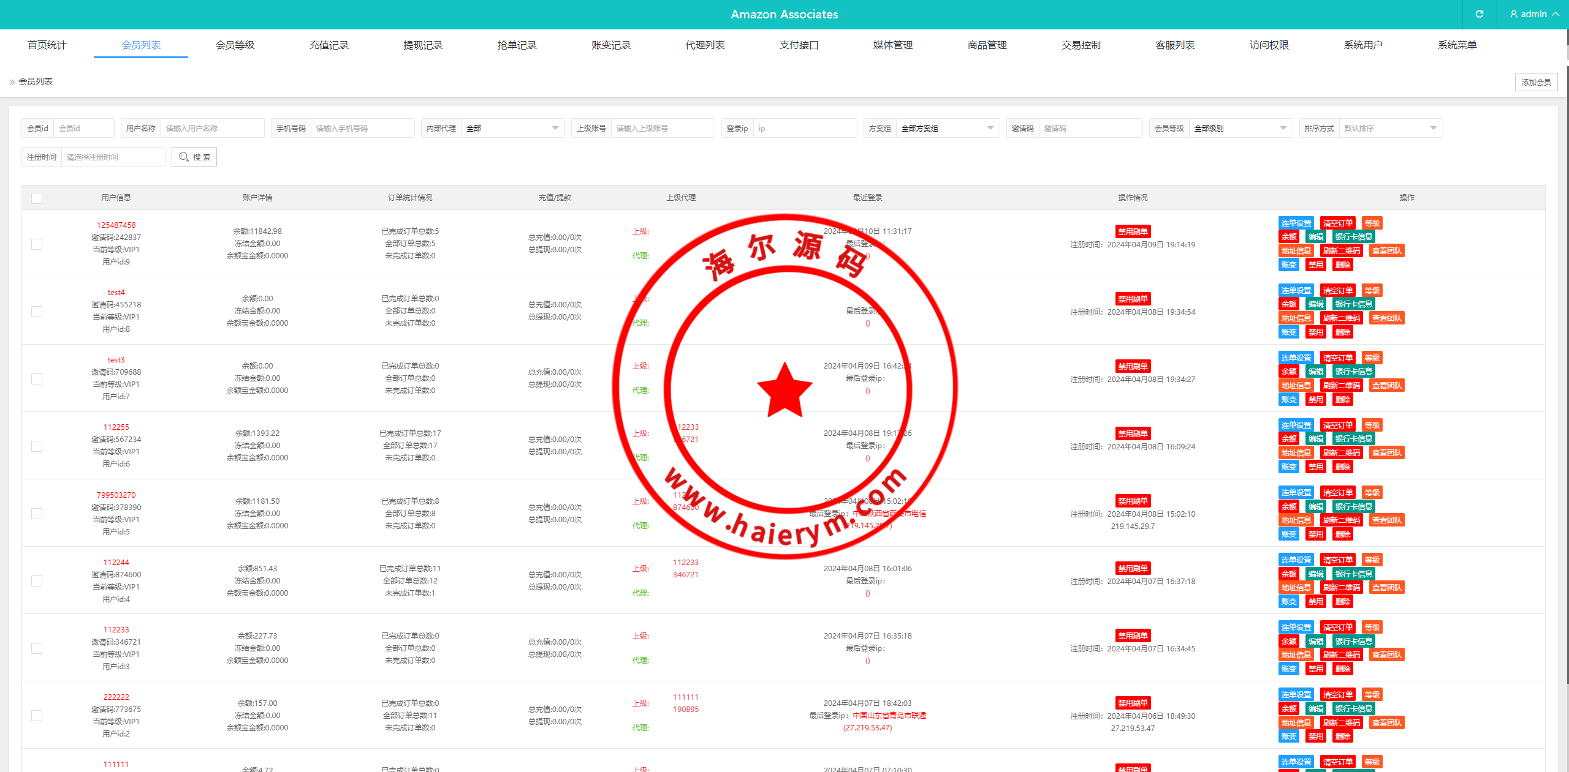Expand the 内部代理 dropdown
Viewport: 1569px width, 772px height.
pos(512,129)
